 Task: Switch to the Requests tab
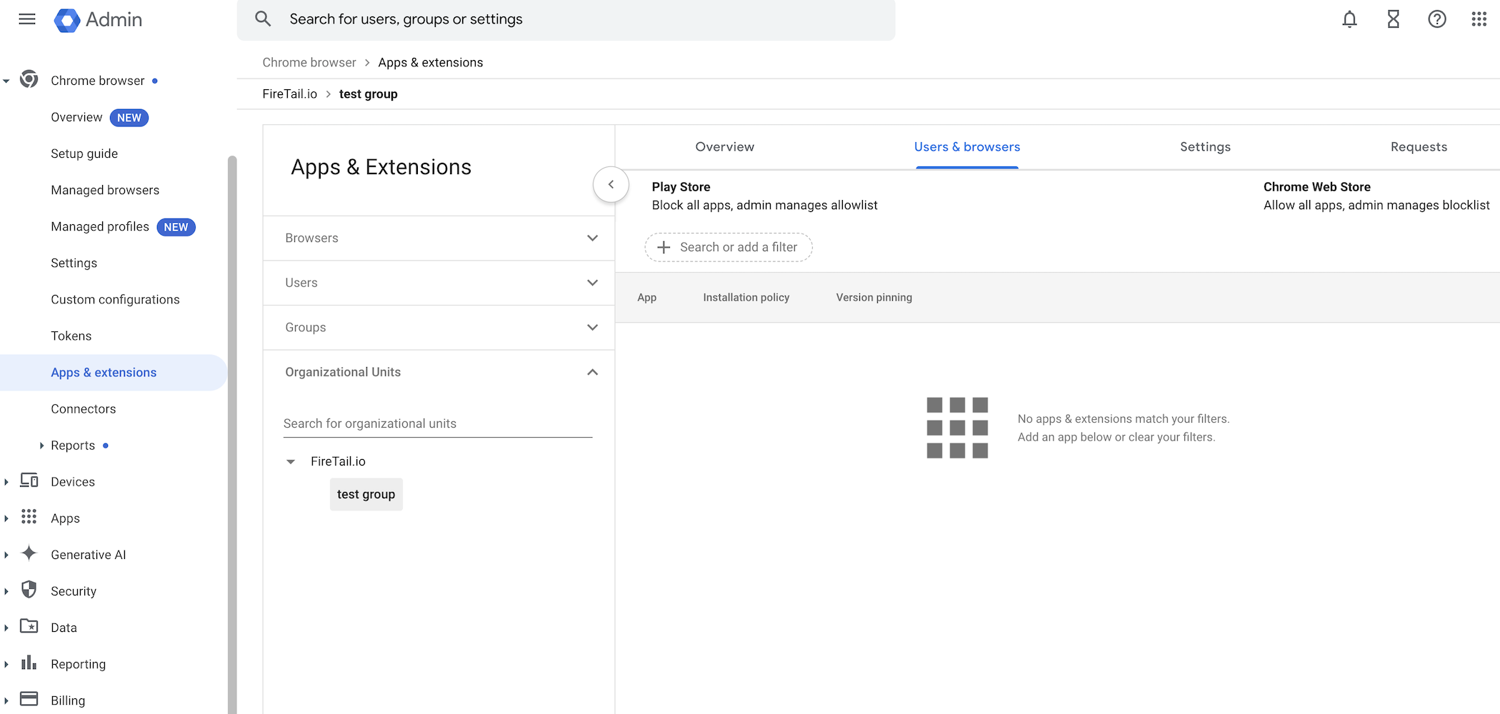point(1418,147)
